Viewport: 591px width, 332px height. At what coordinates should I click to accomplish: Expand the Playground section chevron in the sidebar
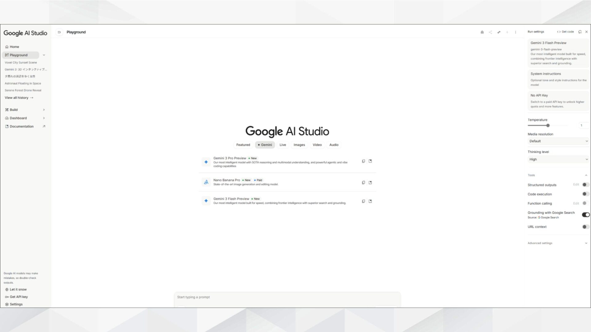[x=44, y=55]
